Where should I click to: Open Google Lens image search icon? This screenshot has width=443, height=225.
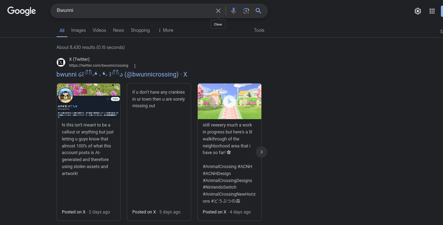pos(246,11)
